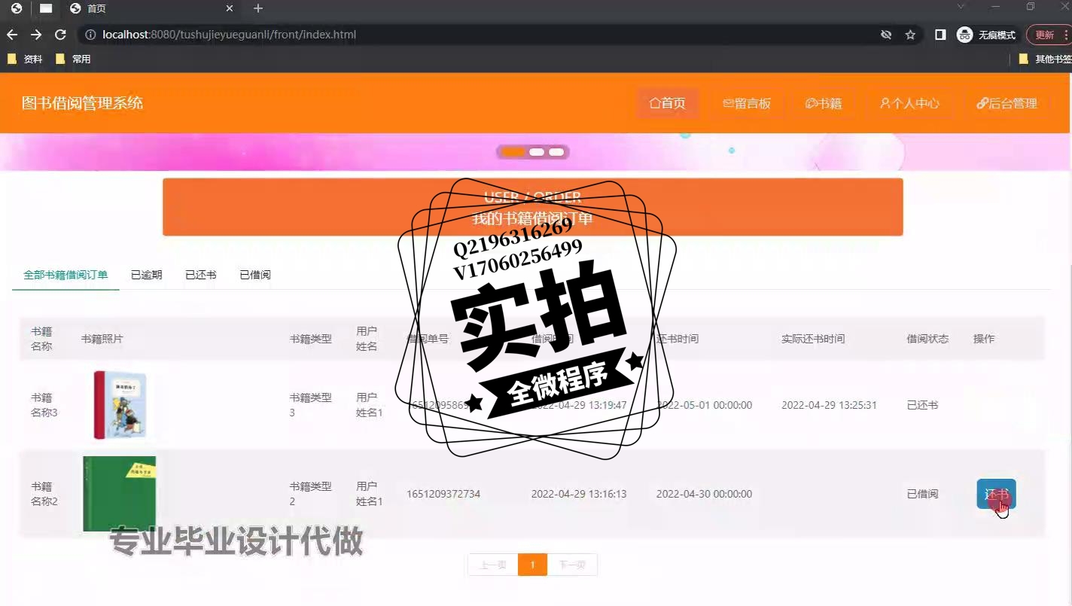The height and width of the screenshot is (606, 1072).
Task: Click return date 2022-04-30 00:00:00
Action: [704, 494]
